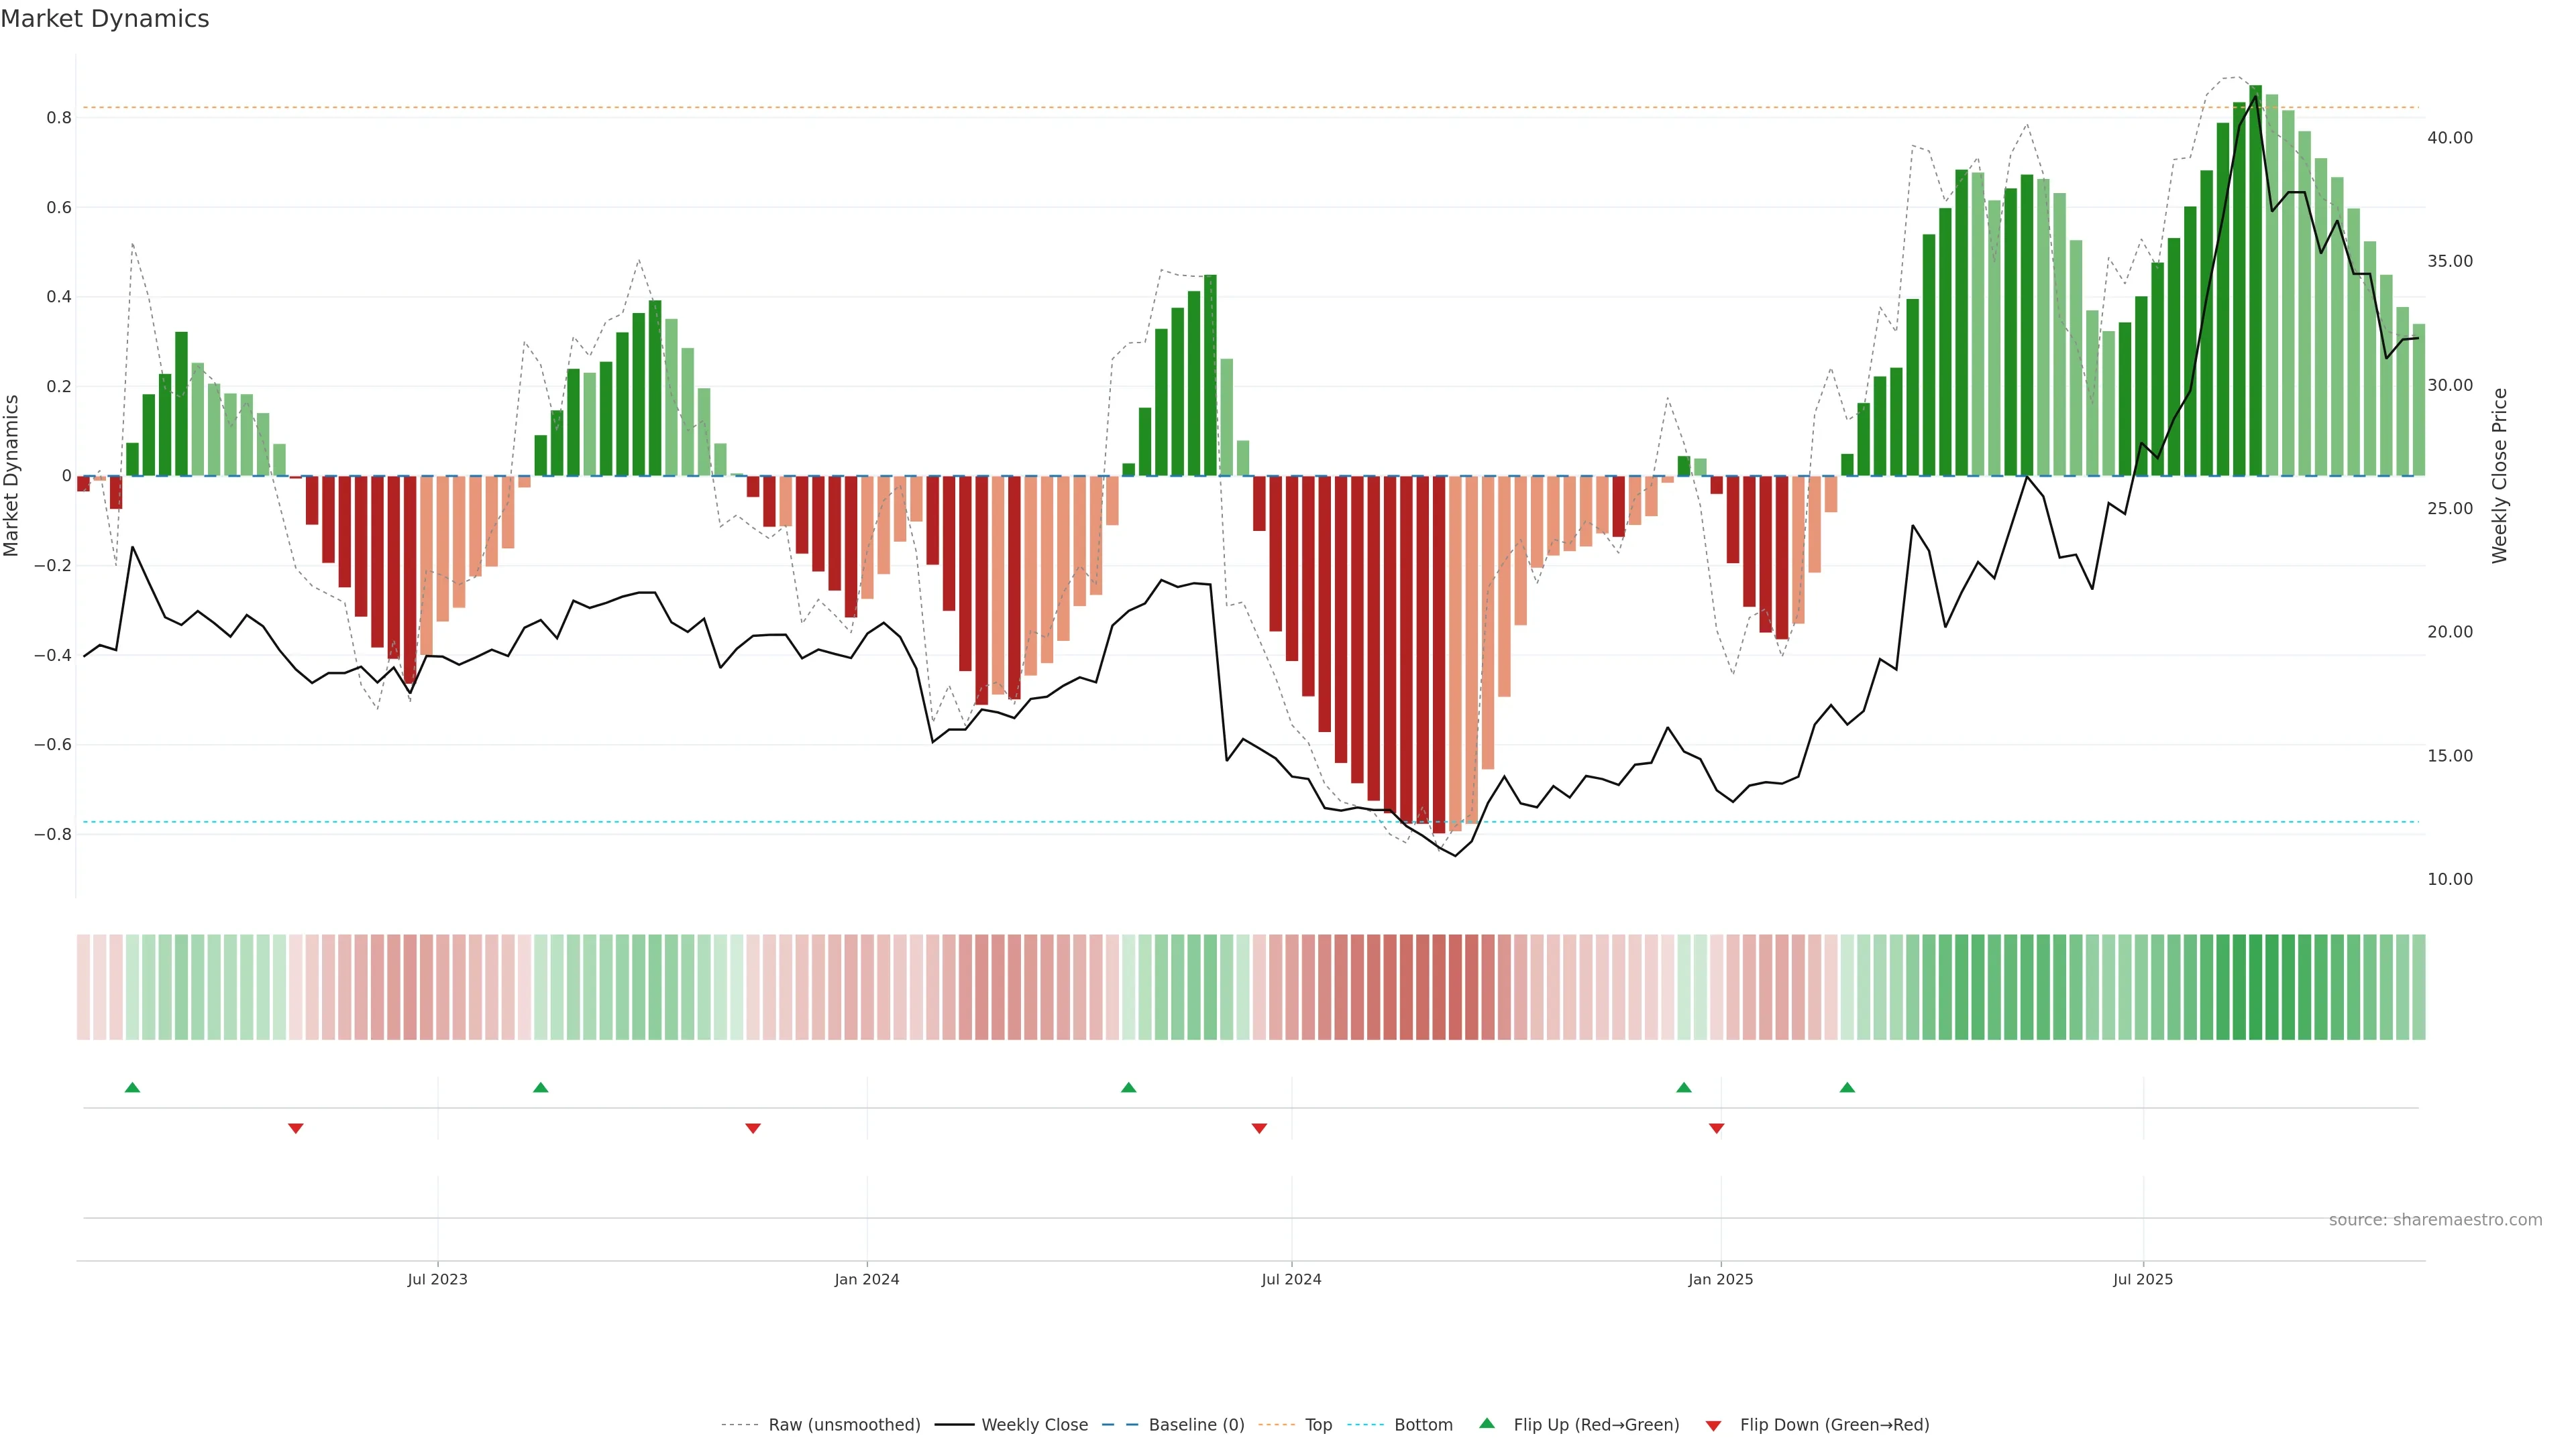Image resolution: width=2576 pixels, height=1448 pixels.
Task: Select the red flip-down marker near Jan 2025
Action: click(x=1716, y=1128)
